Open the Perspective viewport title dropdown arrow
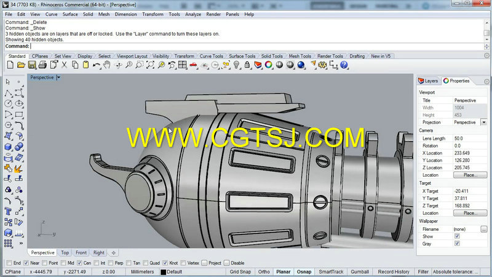The image size is (492, 277). click(58, 78)
